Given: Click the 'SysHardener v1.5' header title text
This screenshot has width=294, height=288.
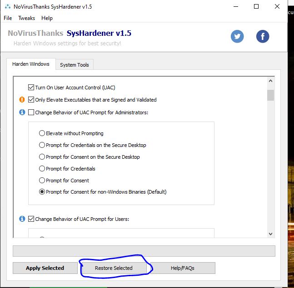Looking at the screenshot, I should (99, 33).
